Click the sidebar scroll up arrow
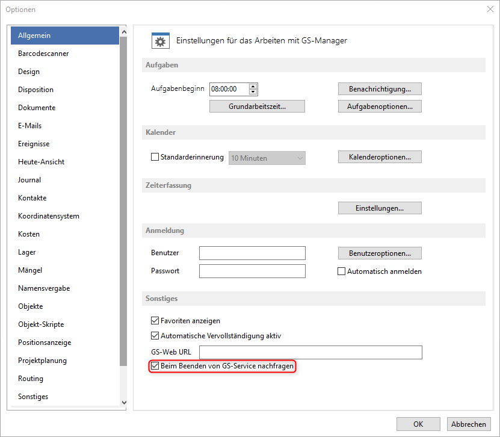The height and width of the screenshot is (437, 500). pos(124,32)
